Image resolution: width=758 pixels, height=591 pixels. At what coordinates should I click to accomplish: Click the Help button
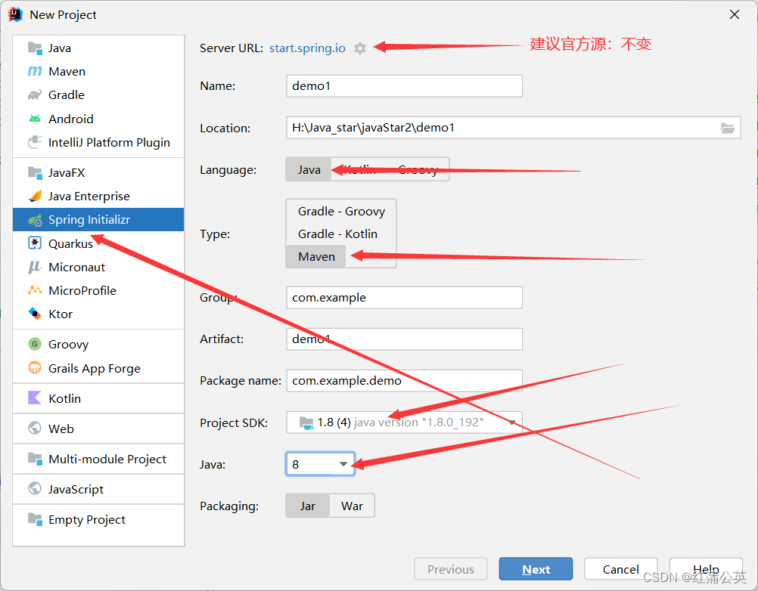point(706,569)
